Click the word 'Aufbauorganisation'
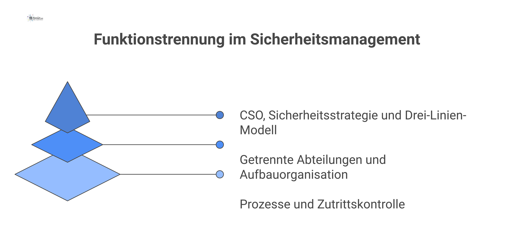The width and height of the screenshot is (520, 241). click(294, 175)
